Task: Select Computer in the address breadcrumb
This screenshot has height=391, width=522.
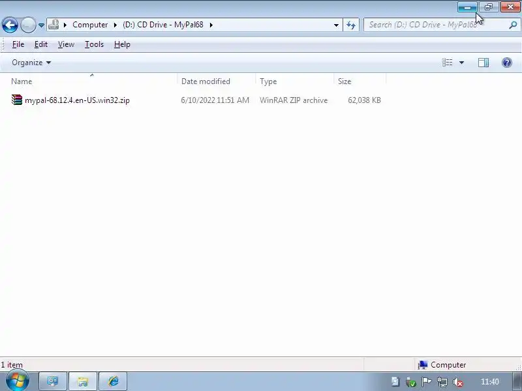Action: click(x=90, y=25)
